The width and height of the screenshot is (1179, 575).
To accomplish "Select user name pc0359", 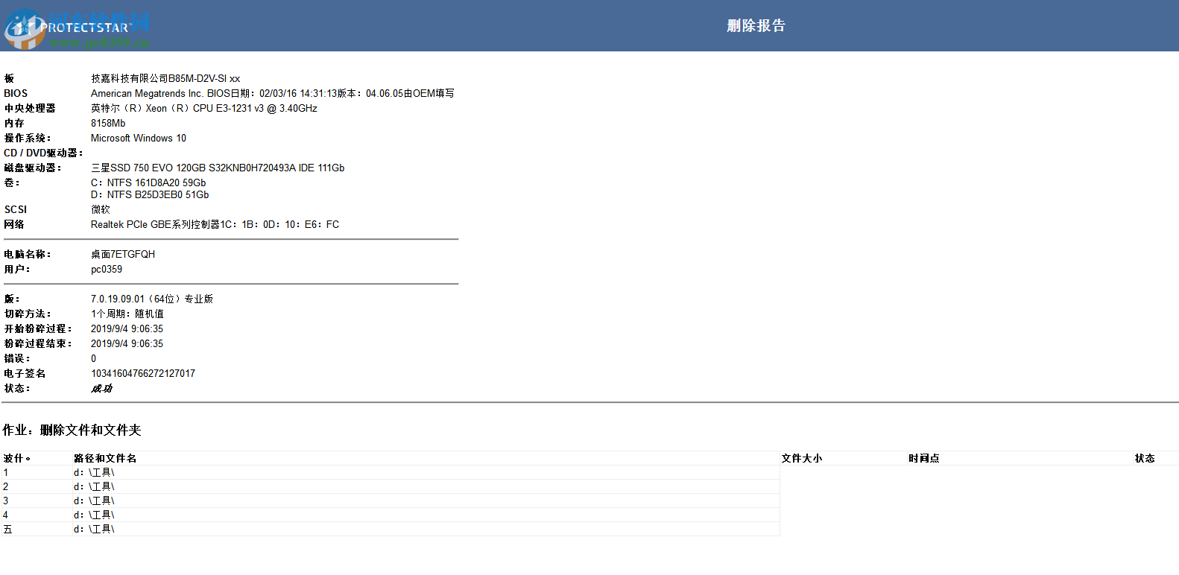I will point(107,269).
